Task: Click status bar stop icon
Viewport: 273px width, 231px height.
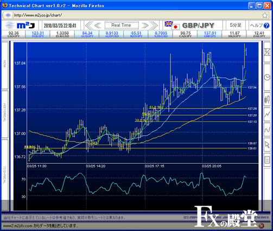Action: pyautogui.click(x=261, y=226)
